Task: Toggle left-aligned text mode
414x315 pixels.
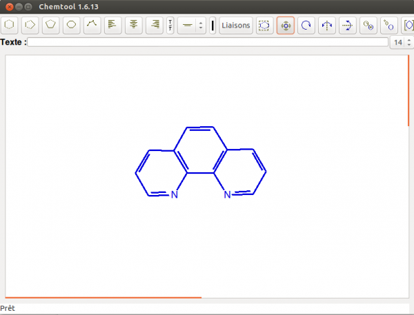Action: click(113, 26)
